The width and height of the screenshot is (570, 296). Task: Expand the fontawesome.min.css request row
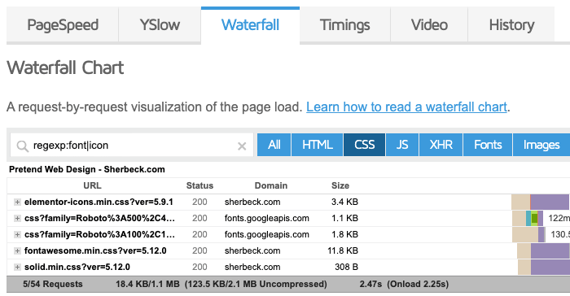coord(17,250)
